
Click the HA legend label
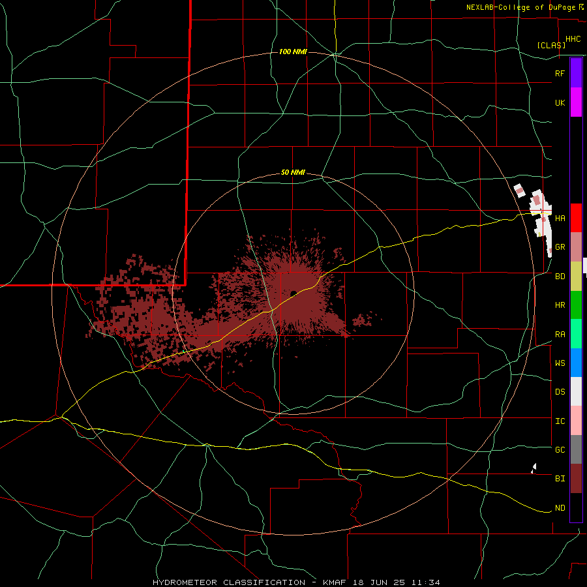[560, 218]
